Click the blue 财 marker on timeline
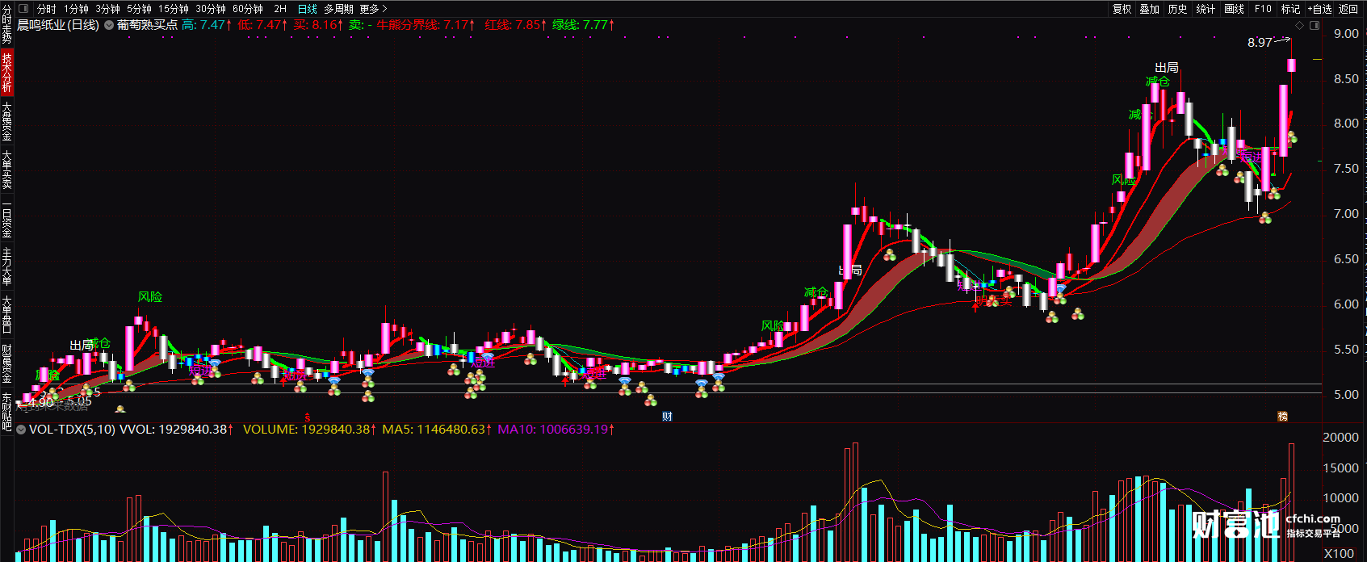The image size is (1367, 562). (667, 417)
